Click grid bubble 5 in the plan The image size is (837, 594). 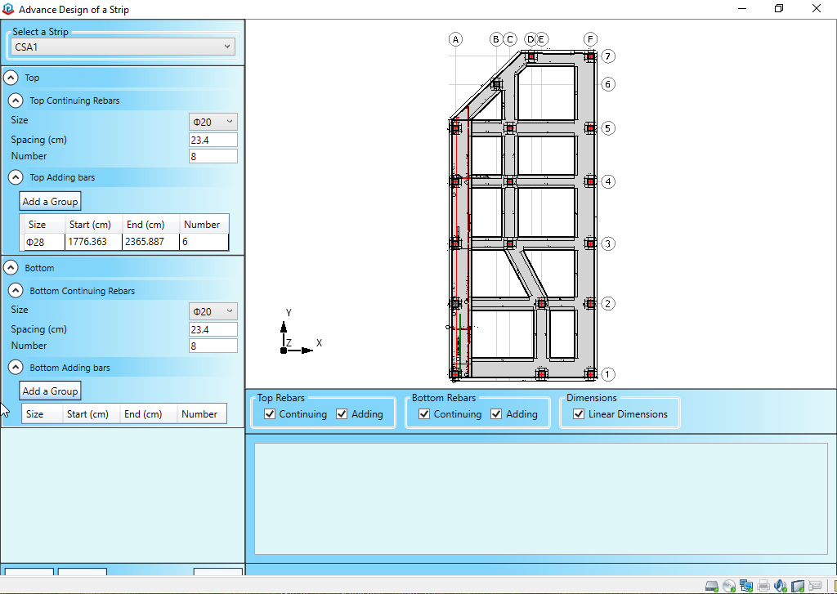(608, 128)
